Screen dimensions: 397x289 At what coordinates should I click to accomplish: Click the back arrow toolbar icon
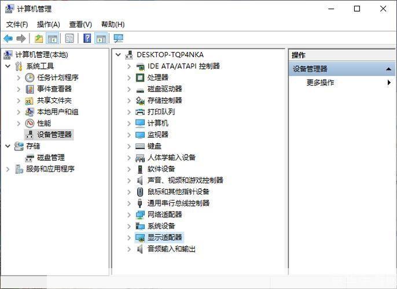pyautogui.click(x=8, y=38)
